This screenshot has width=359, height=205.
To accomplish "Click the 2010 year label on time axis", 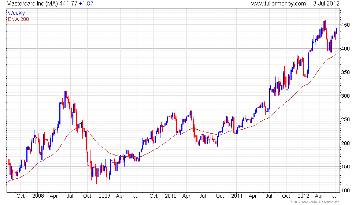I will [x=171, y=196].
